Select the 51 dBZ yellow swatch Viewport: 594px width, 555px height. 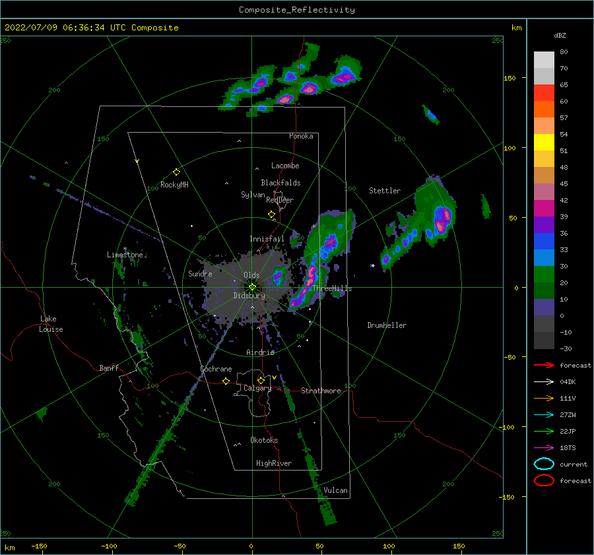tap(544, 142)
